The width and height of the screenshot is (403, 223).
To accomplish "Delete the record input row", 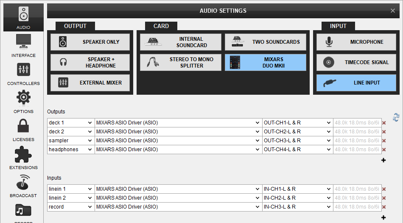I will coord(384,207).
